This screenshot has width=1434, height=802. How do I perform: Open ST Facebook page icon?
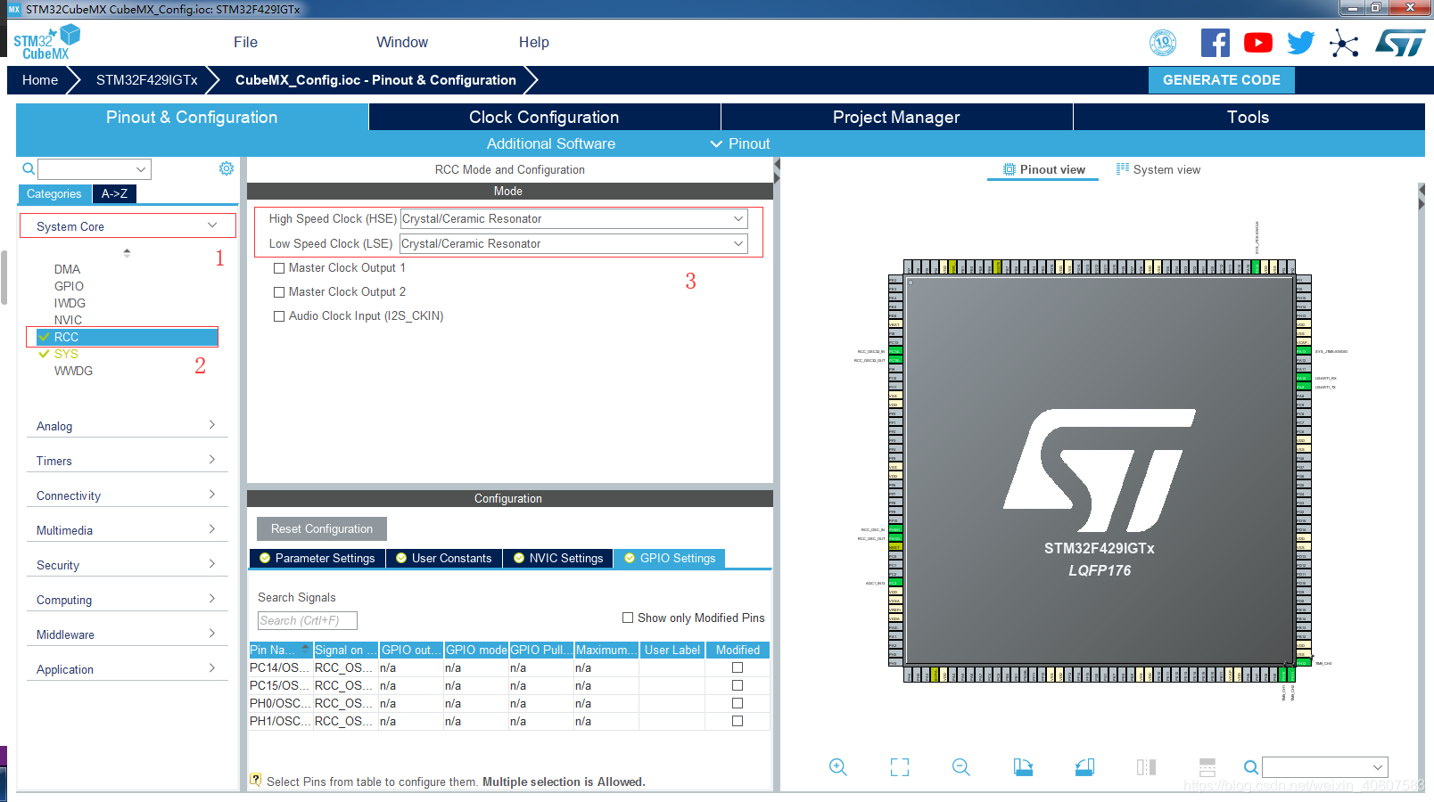pos(1215,43)
